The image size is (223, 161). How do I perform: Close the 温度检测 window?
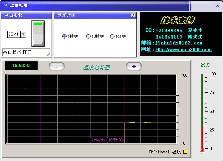[217, 6]
